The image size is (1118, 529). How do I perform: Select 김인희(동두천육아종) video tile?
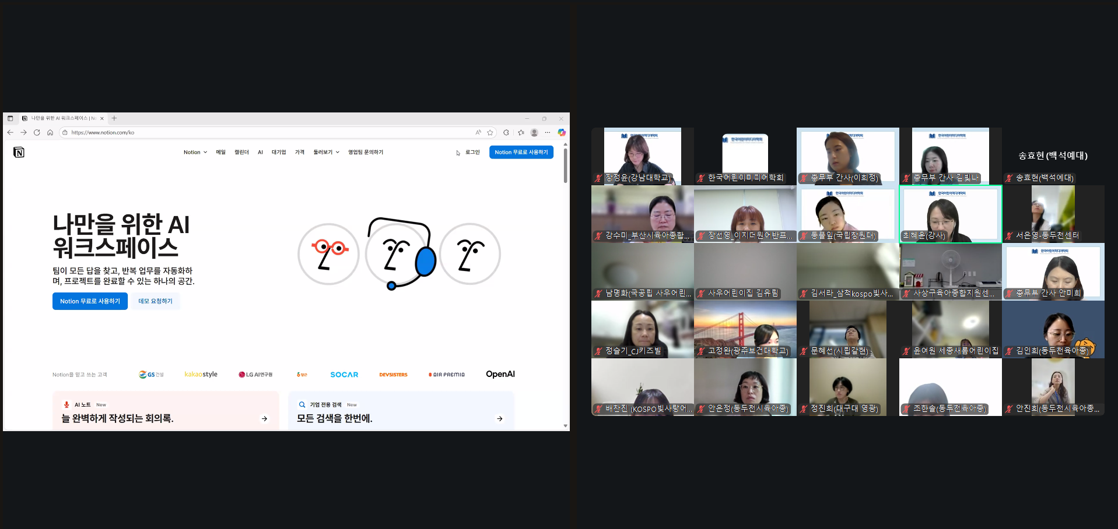(1053, 329)
